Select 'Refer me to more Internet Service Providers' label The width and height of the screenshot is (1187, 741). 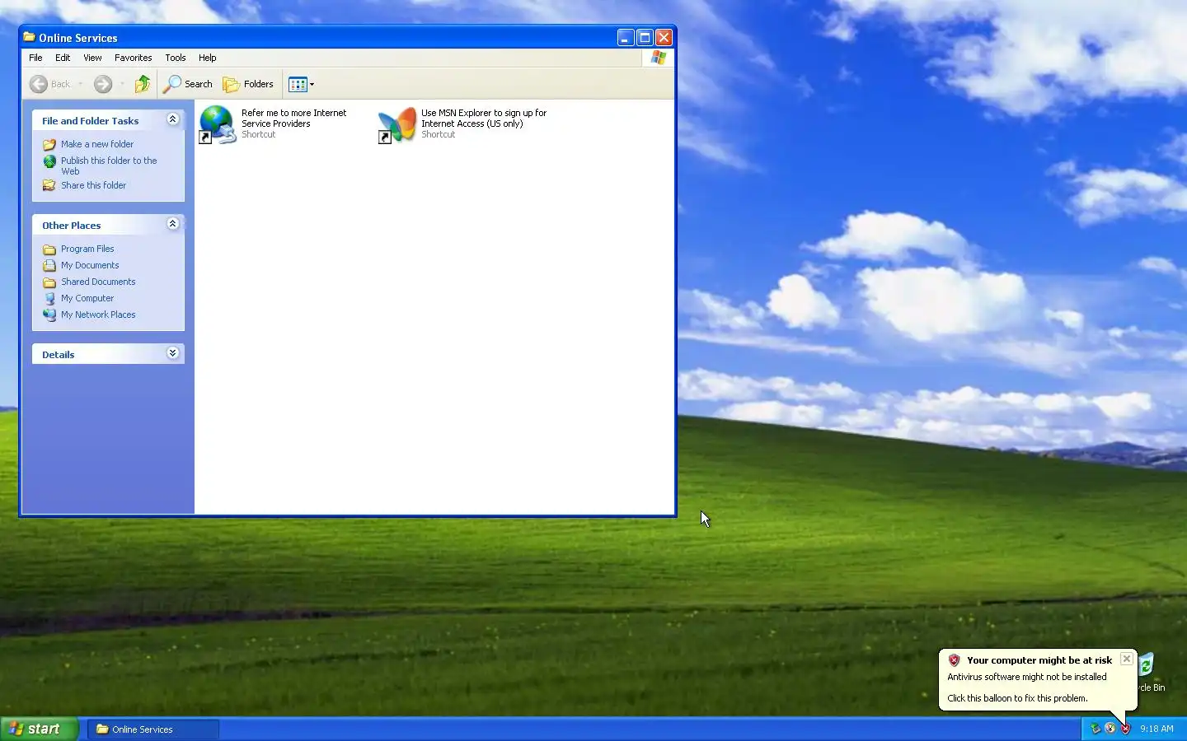(x=293, y=118)
